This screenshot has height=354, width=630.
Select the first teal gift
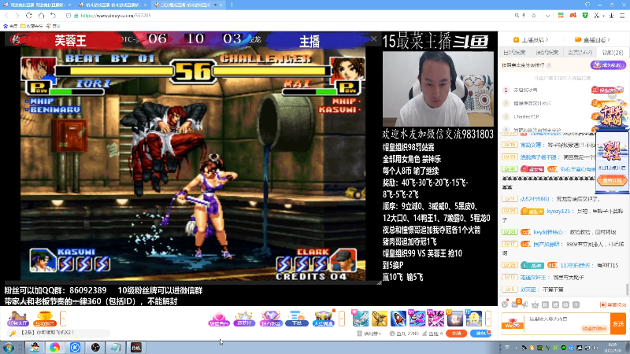click(x=361, y=319)
